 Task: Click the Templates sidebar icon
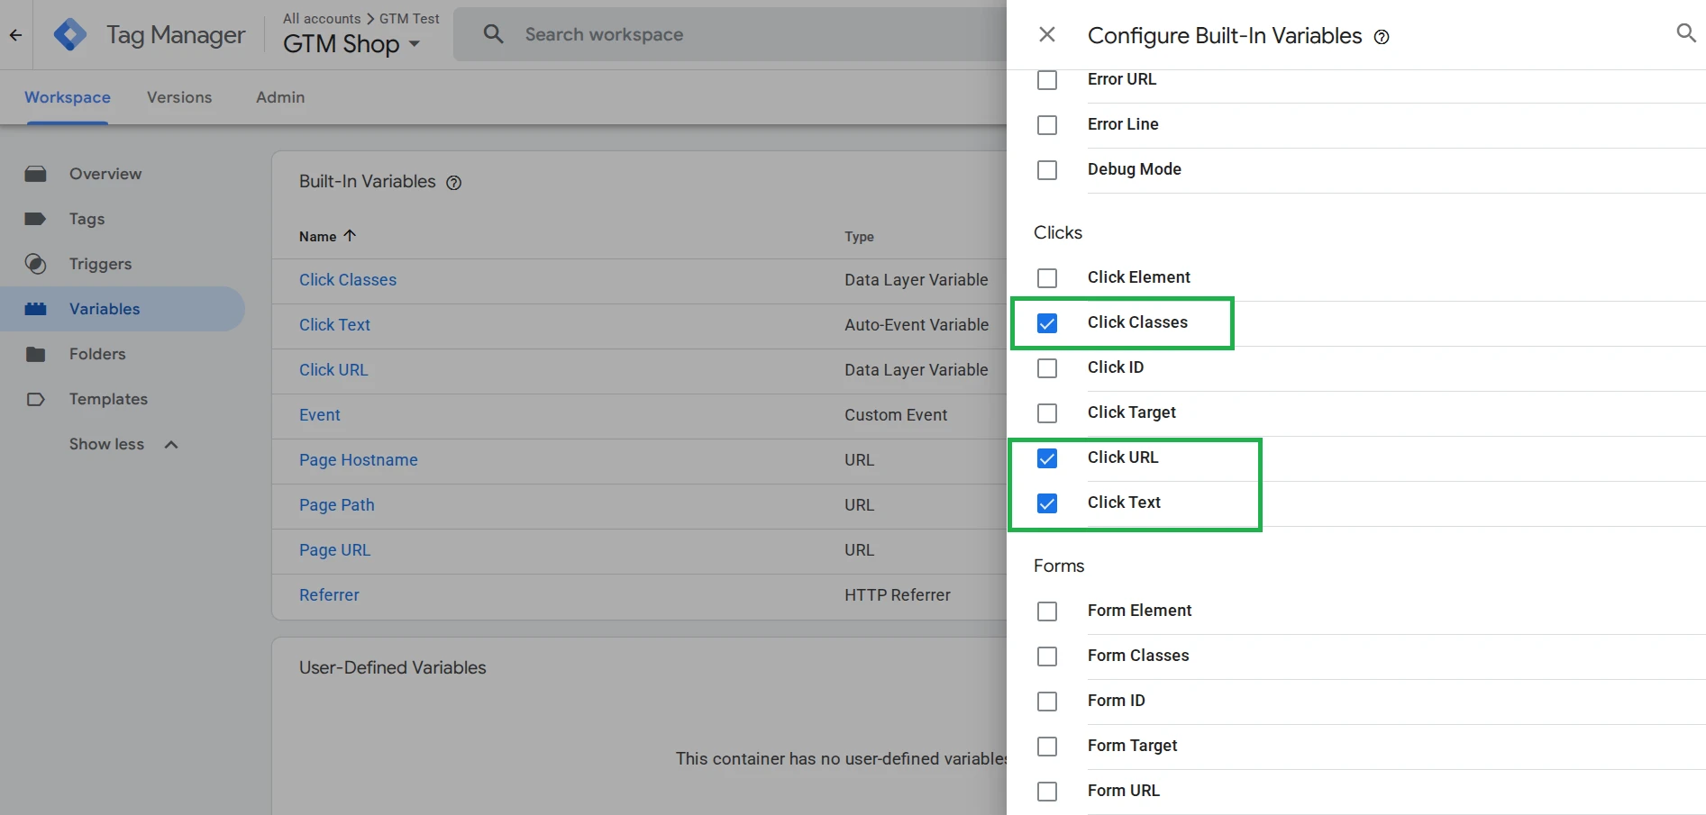tap(36, 399)
